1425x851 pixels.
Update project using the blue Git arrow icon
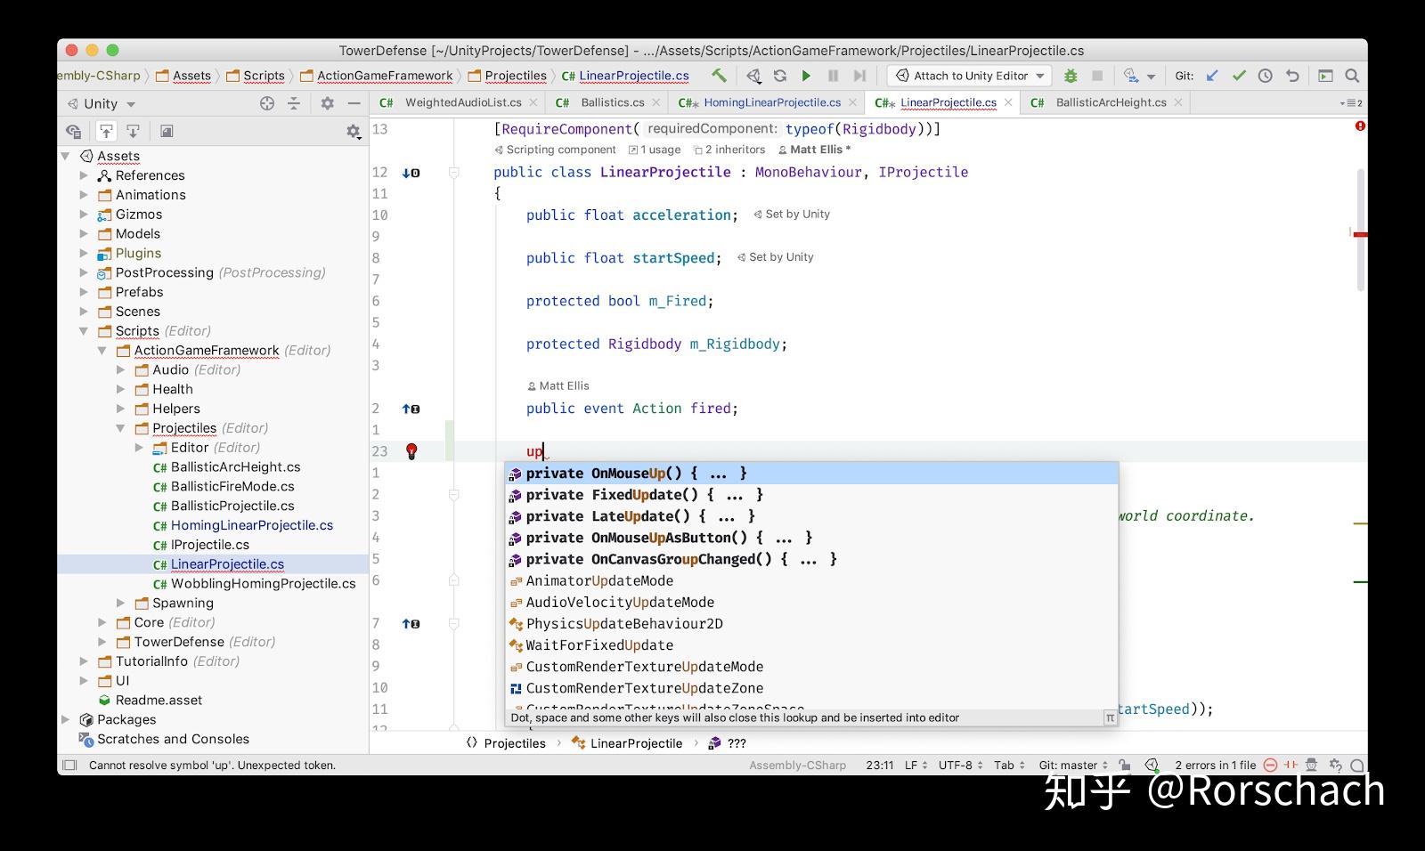point(1210,77)
